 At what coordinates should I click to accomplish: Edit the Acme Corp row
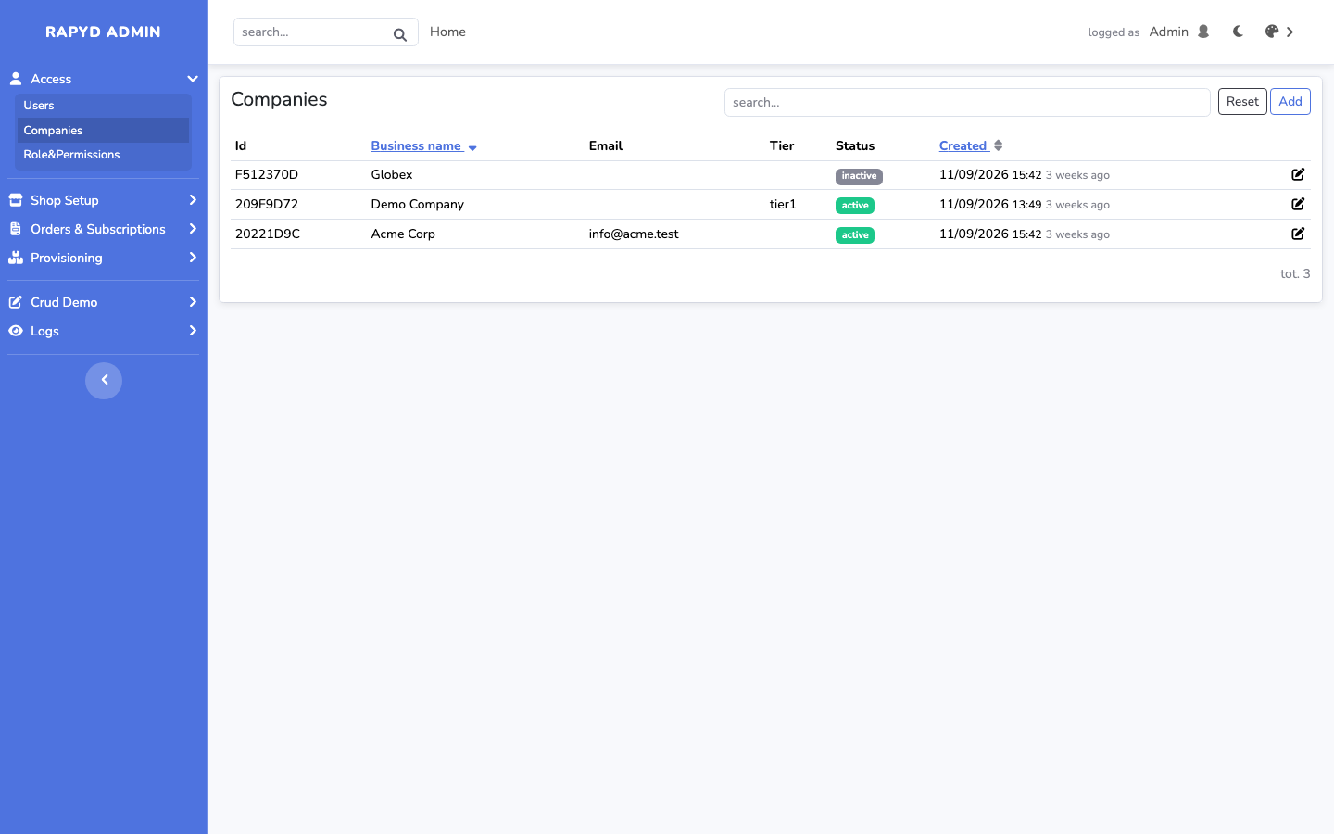click(x=1298, y=234)
